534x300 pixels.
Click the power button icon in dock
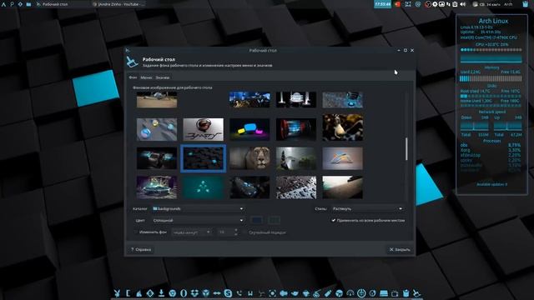tap(361, 293)
